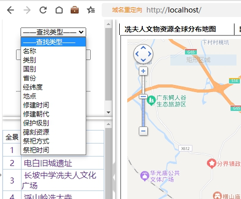241x199 pixels.
Task: Choose 修建朝代 from search type list
Action: (53, 114)
